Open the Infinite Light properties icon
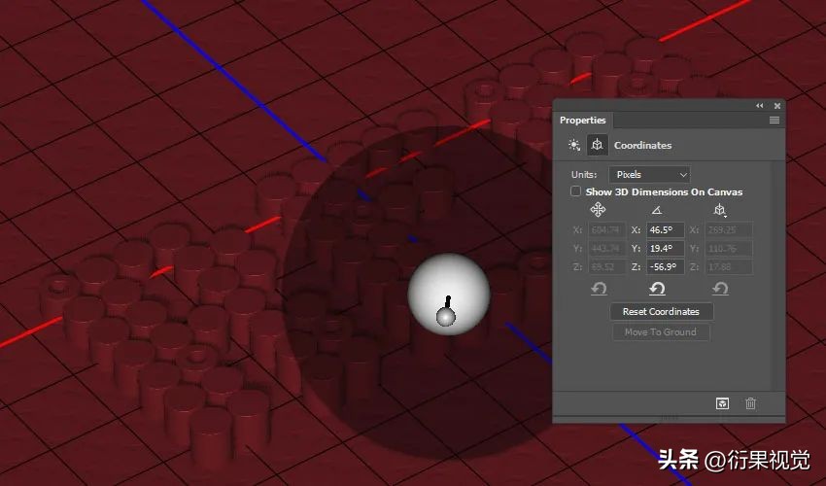This screenshot has height=486, width=826. pyautogui.click(x=573, y=145)
